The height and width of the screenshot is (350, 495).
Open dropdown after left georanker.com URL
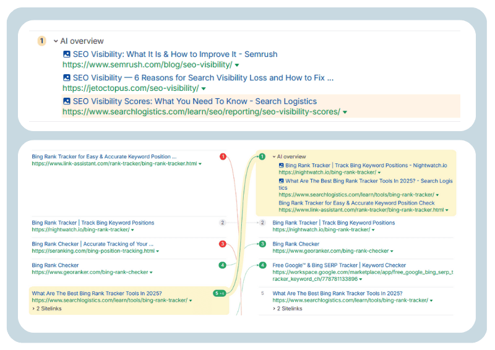(x=151, y=272)
